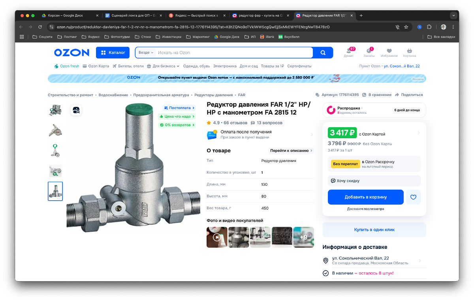Click Добавить в корзину button
474x301 pixels.
(x=366, y=197)
